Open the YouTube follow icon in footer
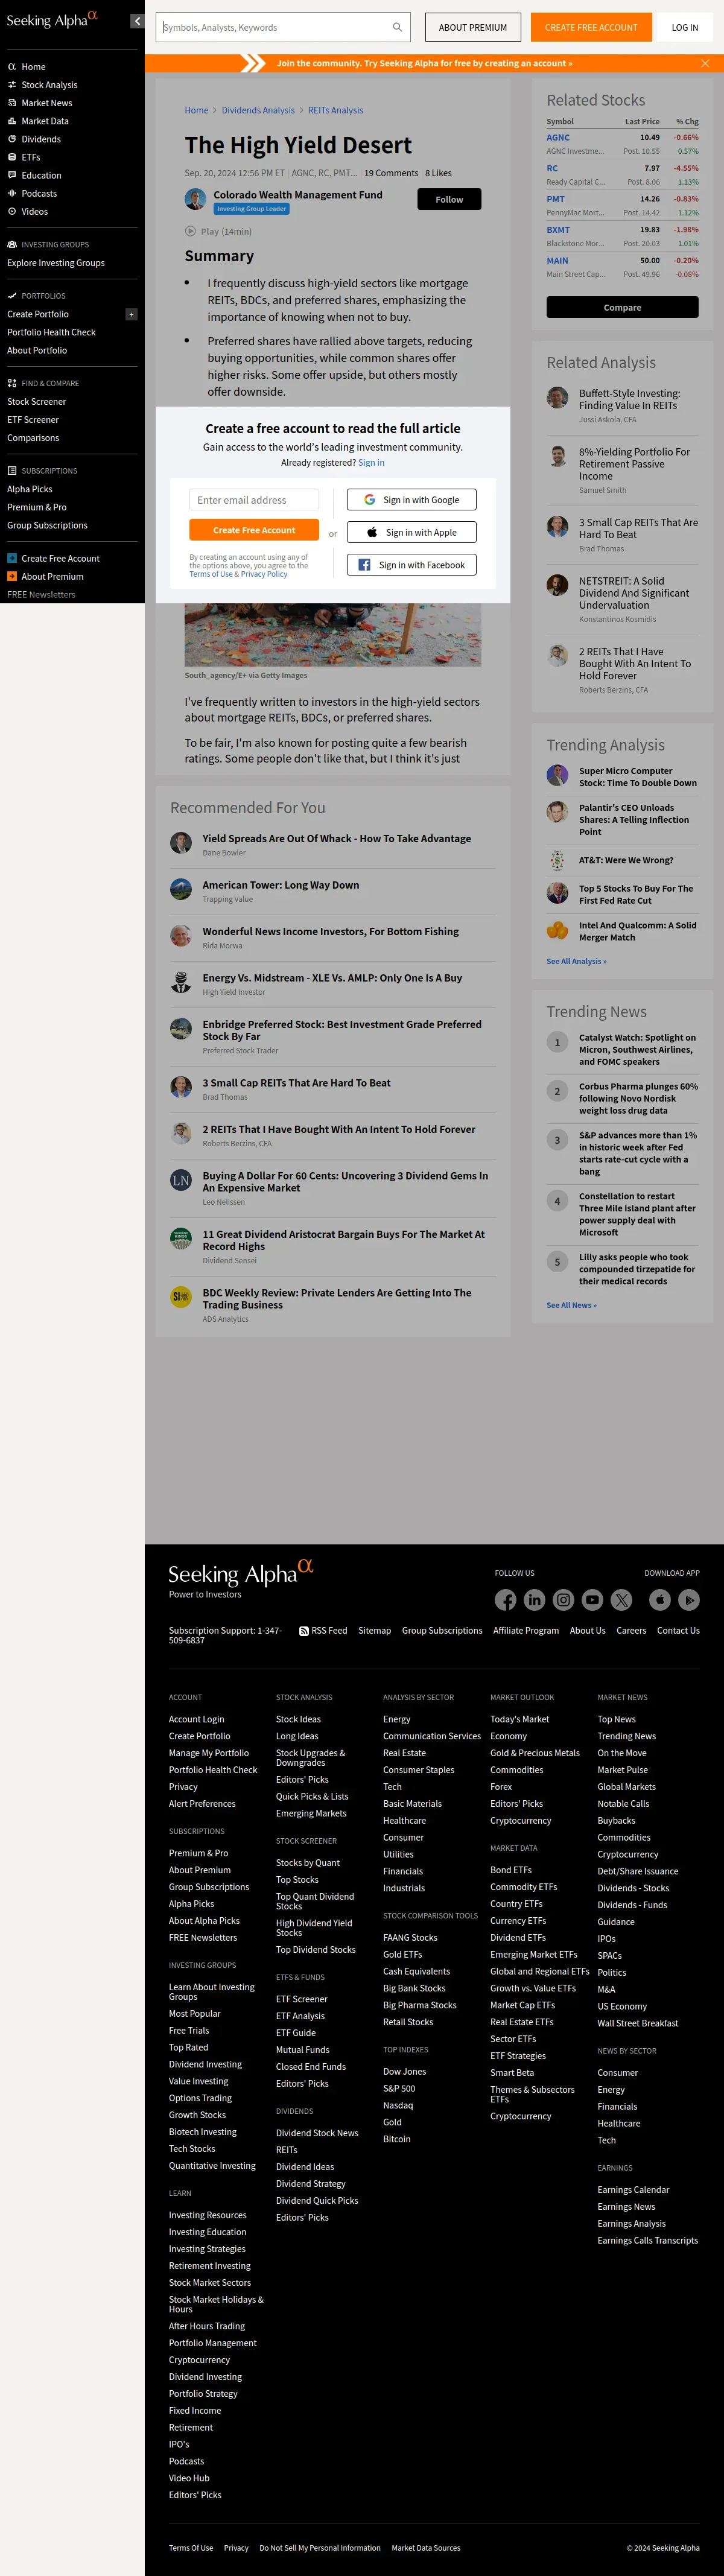This screenshot has width=724, height=2576. [593, 1600]
